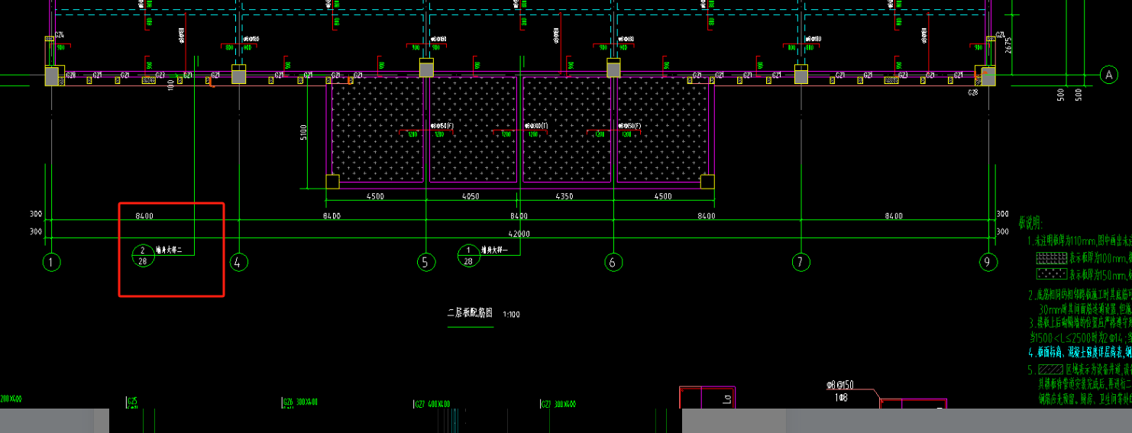This screenshot has width=1132, height=433.
Task: Click the drawing title 二层板配筋图
Action: [470, 313]
